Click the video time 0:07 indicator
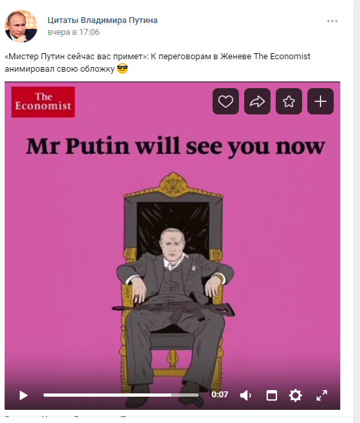Viewport: 360px width, 423px height. click(220, 395)
